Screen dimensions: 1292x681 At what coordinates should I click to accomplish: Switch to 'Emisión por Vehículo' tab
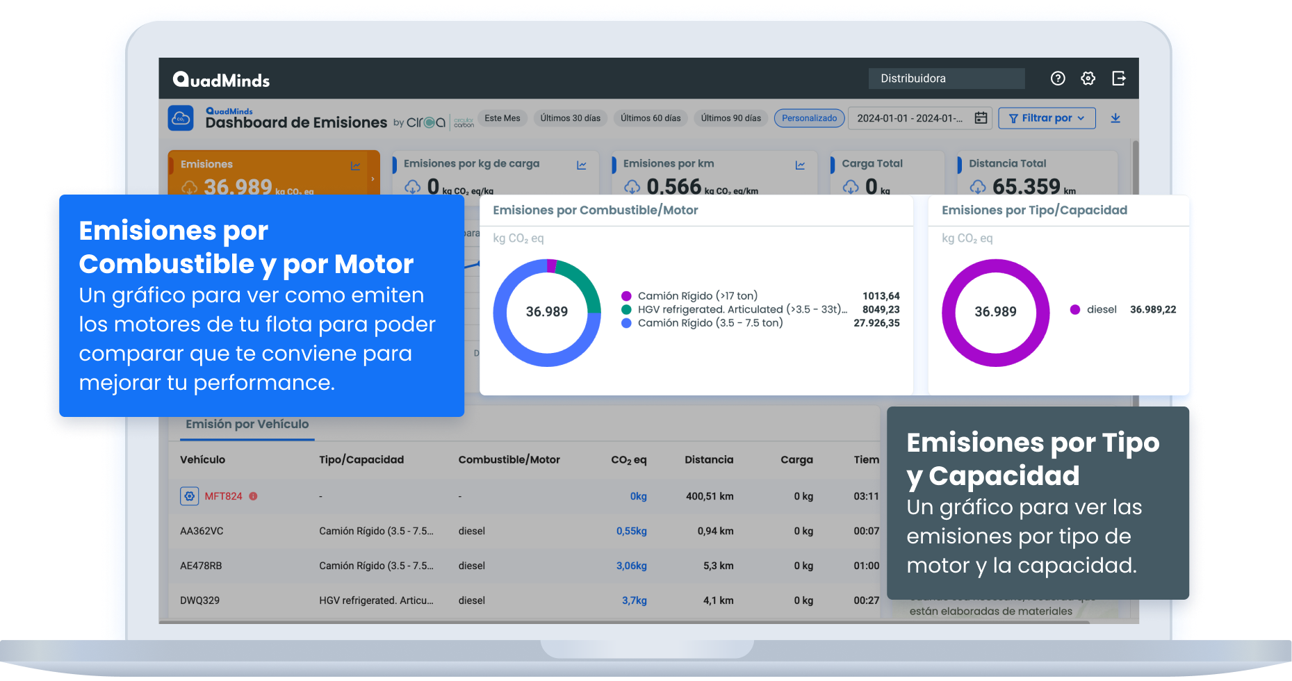pyautogui.click(x=247, y=425)
